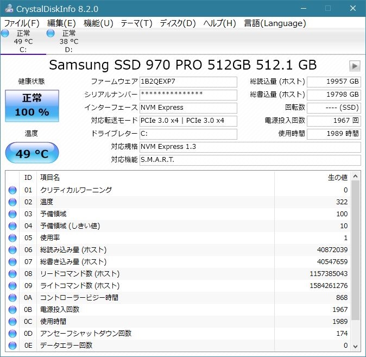Viewport: 366px width, 357px height.
Task: Open the 機能(U) menu
Action: (98, 23)
